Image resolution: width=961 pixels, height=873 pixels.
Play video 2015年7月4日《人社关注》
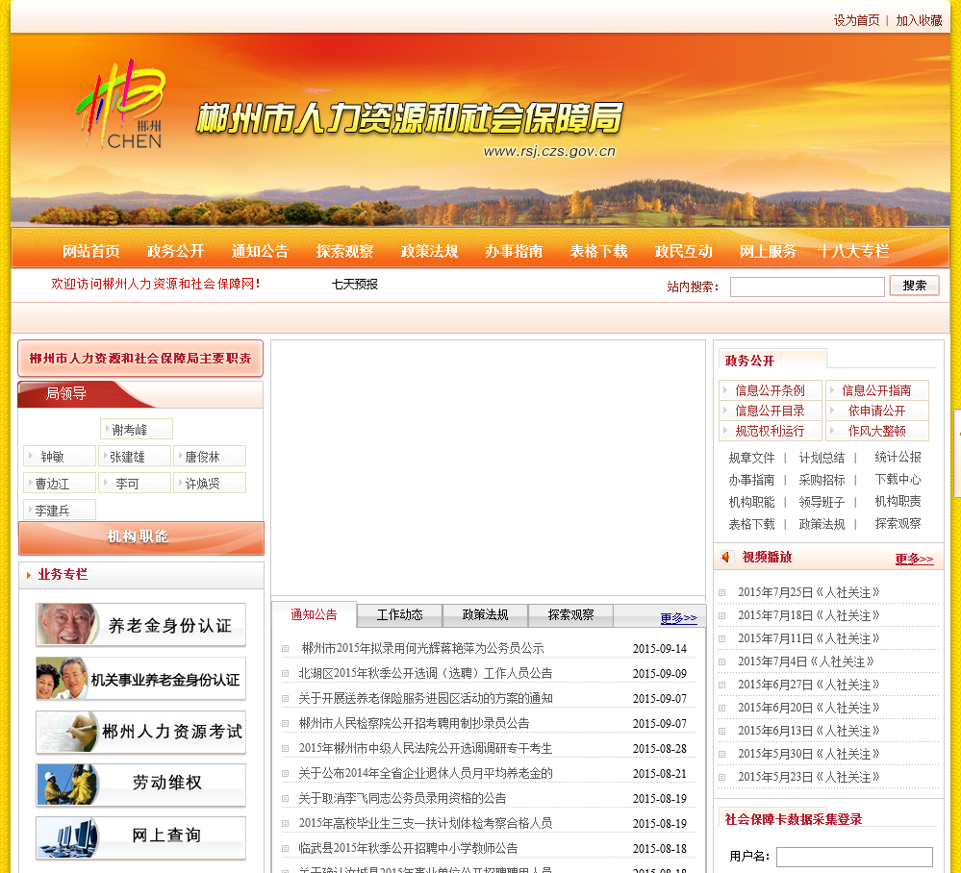click(x=805, y=661)
